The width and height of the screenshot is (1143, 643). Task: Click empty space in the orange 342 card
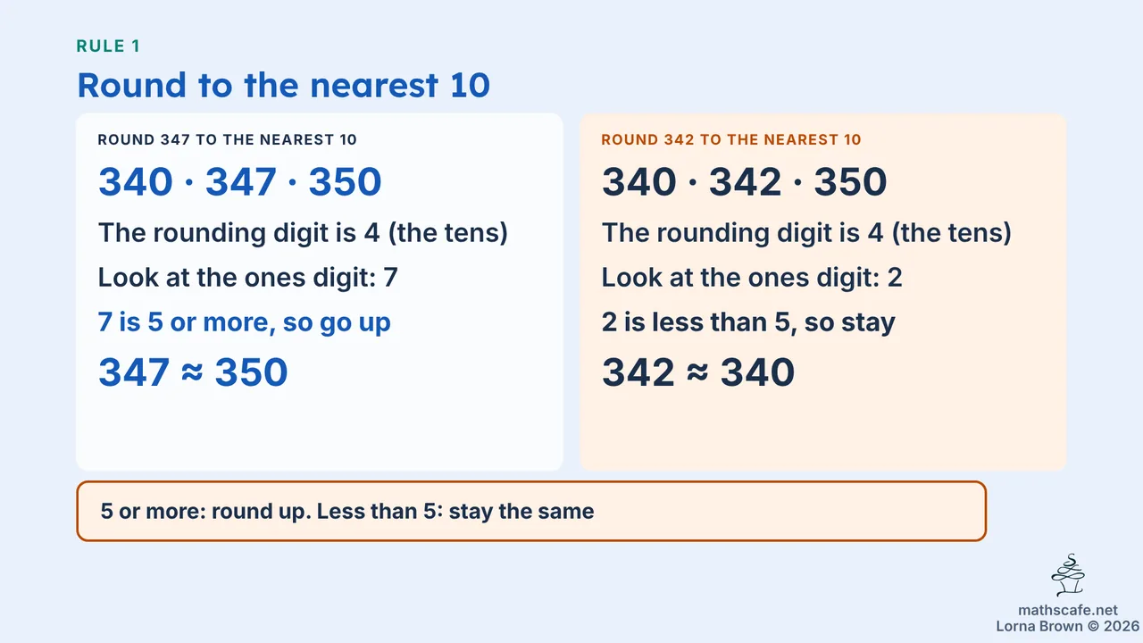pos(822,431)
